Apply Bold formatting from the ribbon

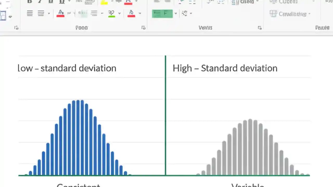pyautogui.click(x=29, y=2)
